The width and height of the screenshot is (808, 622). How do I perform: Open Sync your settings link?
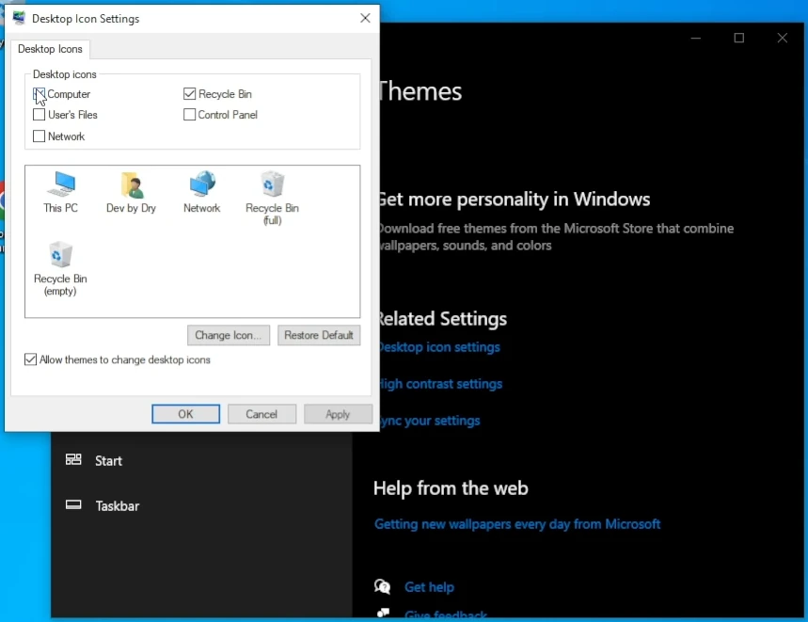tap(430, 421)
